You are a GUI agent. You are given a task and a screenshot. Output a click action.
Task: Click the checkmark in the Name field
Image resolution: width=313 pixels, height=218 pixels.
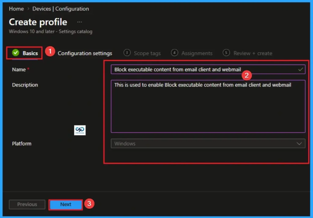coord(300,69)
